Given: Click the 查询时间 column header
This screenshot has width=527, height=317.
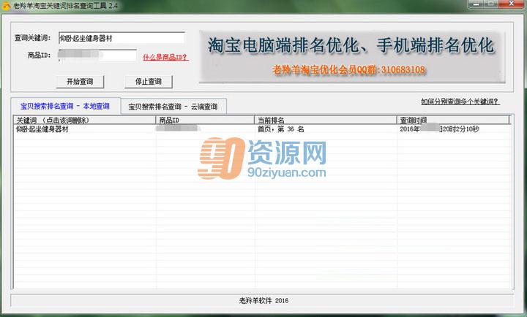Looking at the screenshot, I should coord(453,120).
